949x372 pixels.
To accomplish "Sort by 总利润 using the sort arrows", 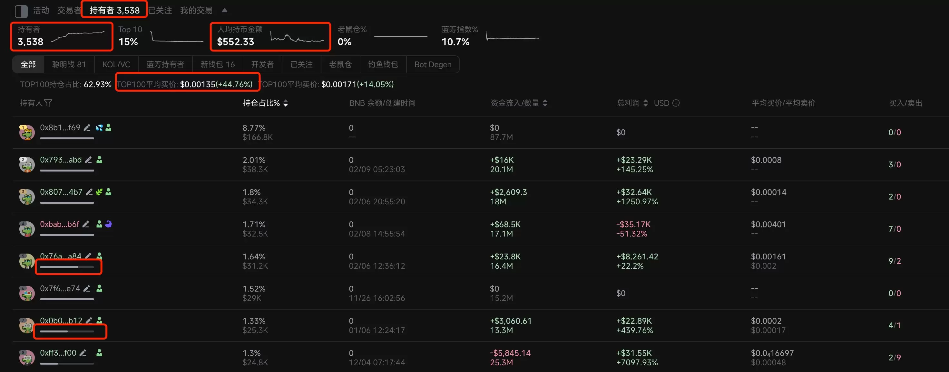I will [645, 103].
